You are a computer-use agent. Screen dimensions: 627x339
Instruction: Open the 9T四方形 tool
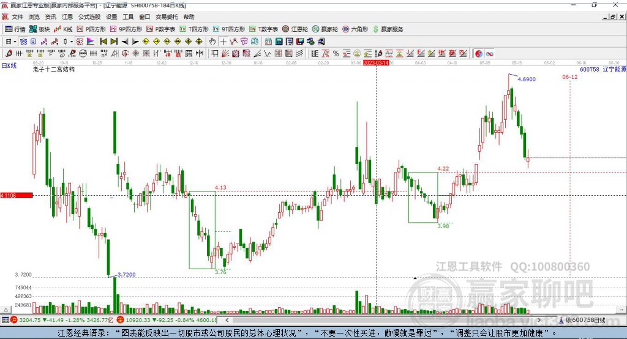[x=229, y=29]
